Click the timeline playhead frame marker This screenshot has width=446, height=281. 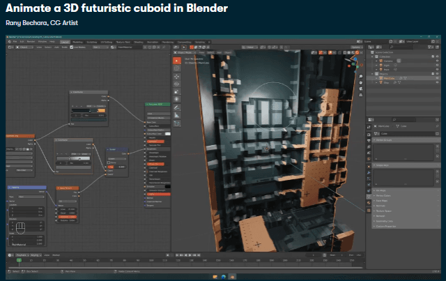tap(19, 260)
